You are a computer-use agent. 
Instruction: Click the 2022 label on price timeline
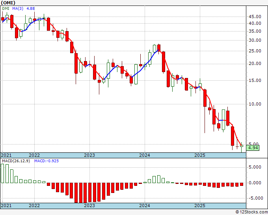34,155
